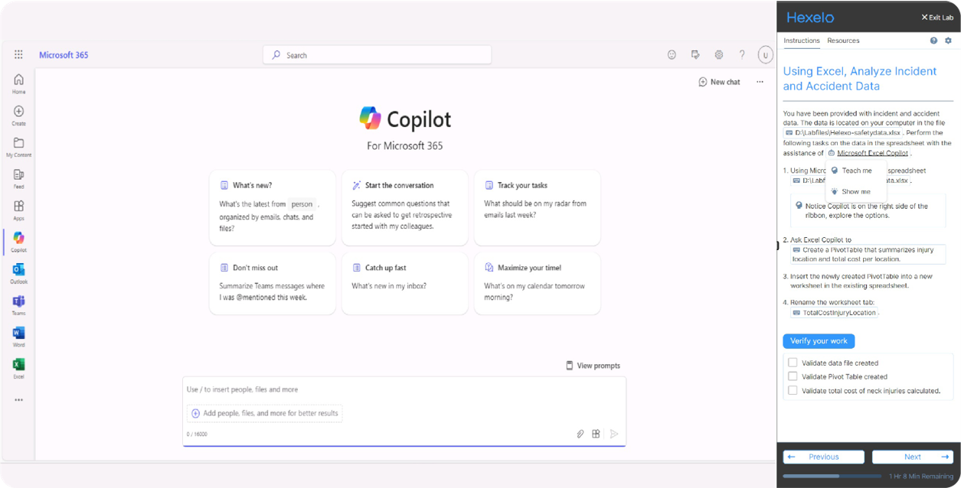The width and height of the screenshot is (961, 488).
Task: Open Outlook from the left sidebar
Action: pyautogui.click(x=18, y=271)
